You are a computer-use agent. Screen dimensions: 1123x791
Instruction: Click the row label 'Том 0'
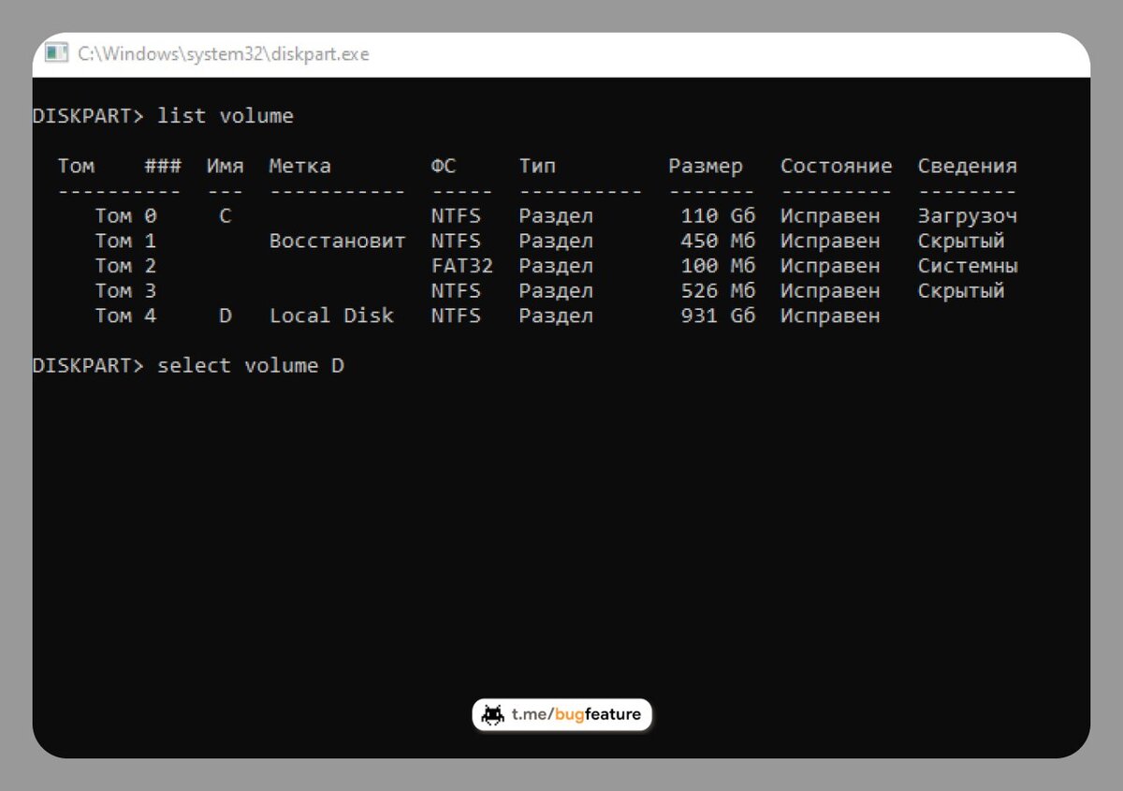pos(125,216)
